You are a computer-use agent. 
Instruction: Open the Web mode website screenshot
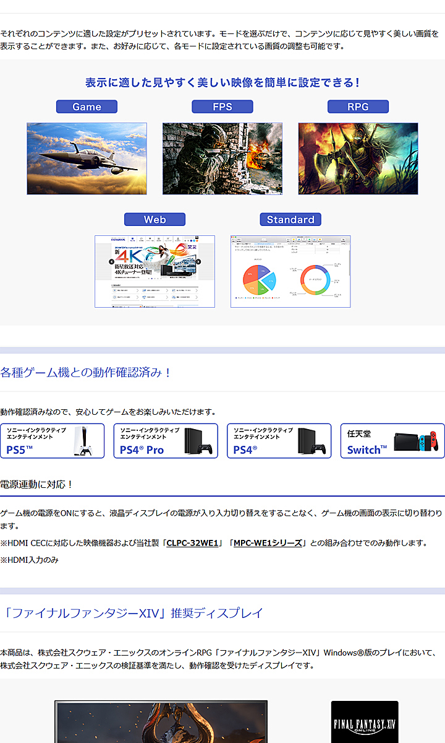155,271
